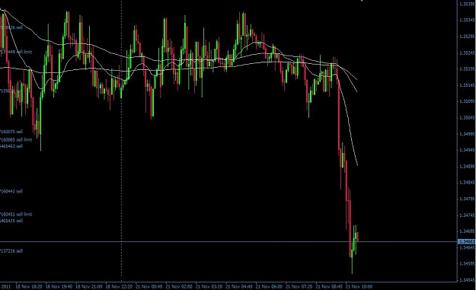Click the 18 Nov 19:40 time label

click(x=59, y=286)
